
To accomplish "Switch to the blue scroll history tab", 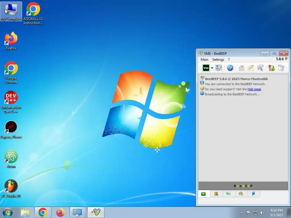I will (253, 194).
